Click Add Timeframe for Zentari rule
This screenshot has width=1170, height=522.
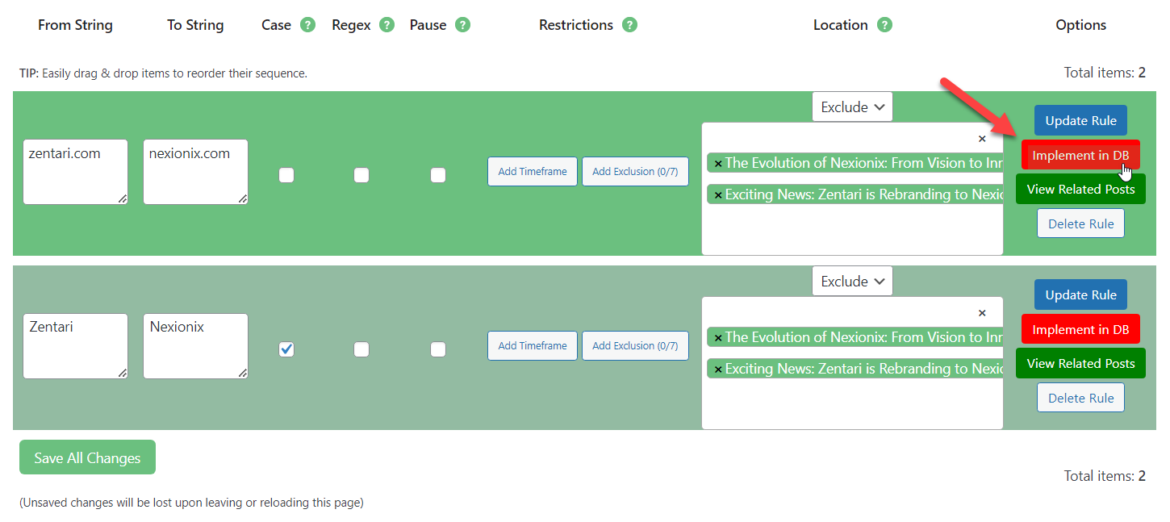(533, 345)
